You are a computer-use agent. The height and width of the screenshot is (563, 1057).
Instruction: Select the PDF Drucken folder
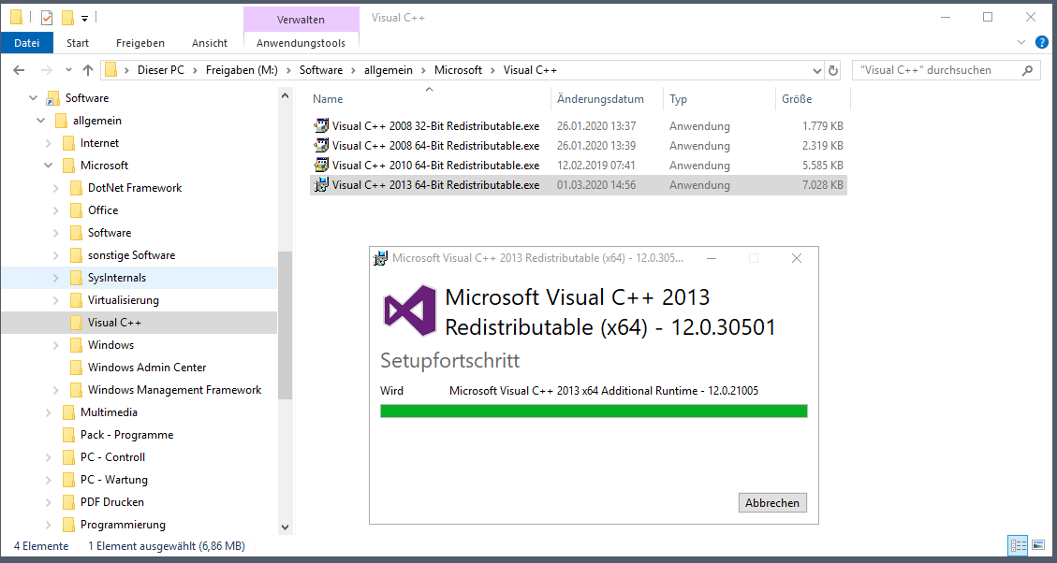(112, 501)
